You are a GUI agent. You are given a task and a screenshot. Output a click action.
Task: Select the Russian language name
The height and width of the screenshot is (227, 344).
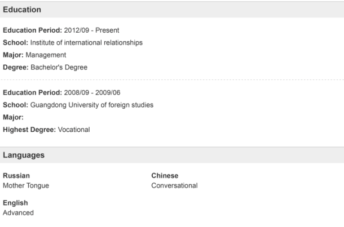point(16,176)
